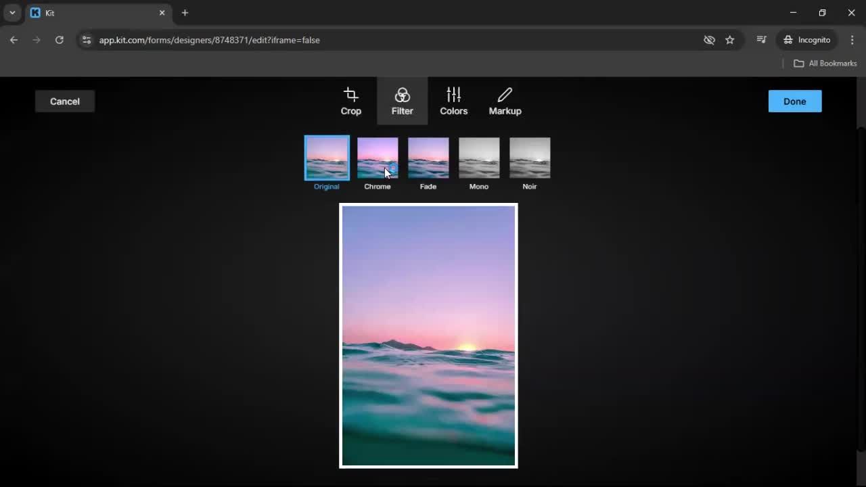The width and height of the screenshot is (866, 487).
Task: Select the Markup pencil tool
Action: point(505,101)
